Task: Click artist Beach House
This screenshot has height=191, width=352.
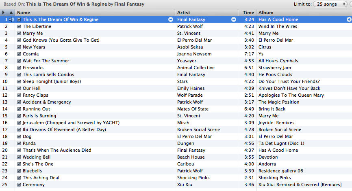Action: point(191,157)
